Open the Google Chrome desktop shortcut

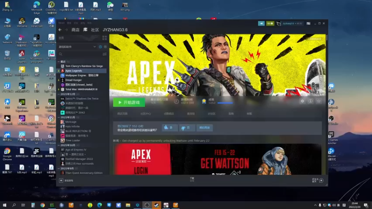[7, 155]
